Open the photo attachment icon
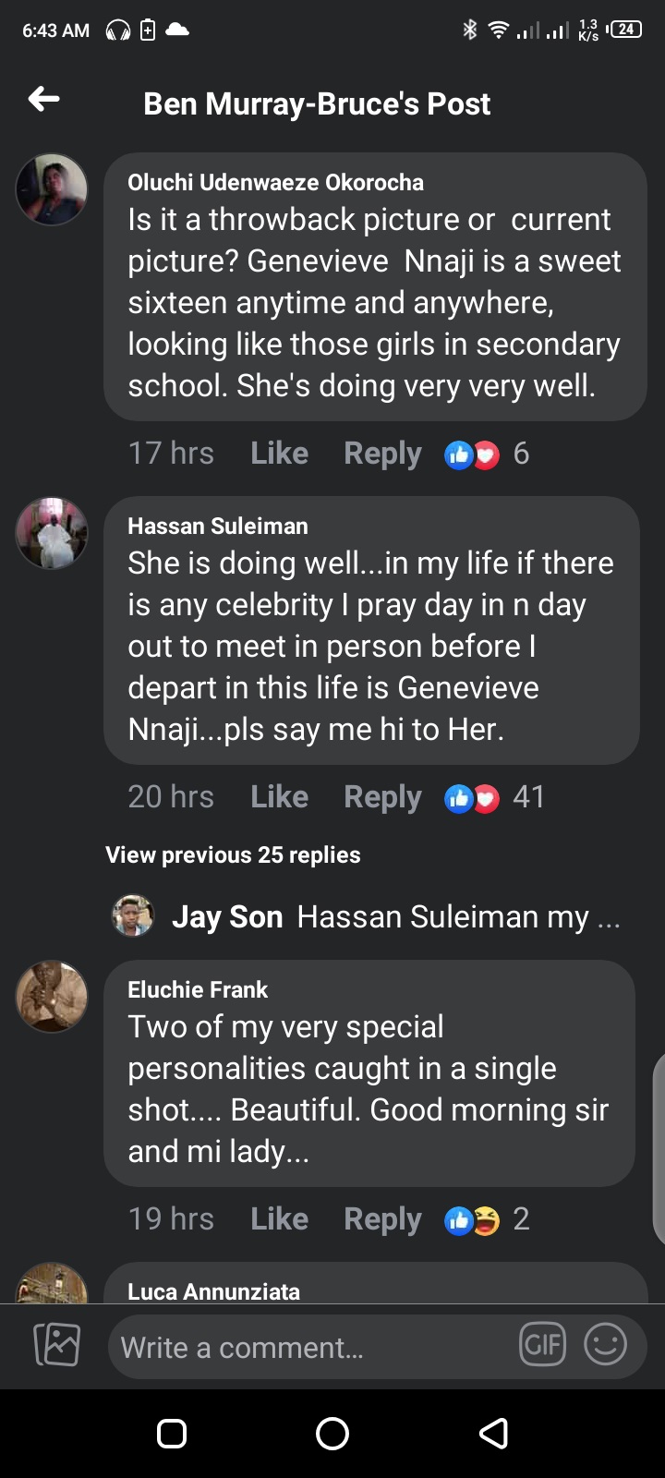This screenshot has height=1478, width=665. tap(56, 1345)
